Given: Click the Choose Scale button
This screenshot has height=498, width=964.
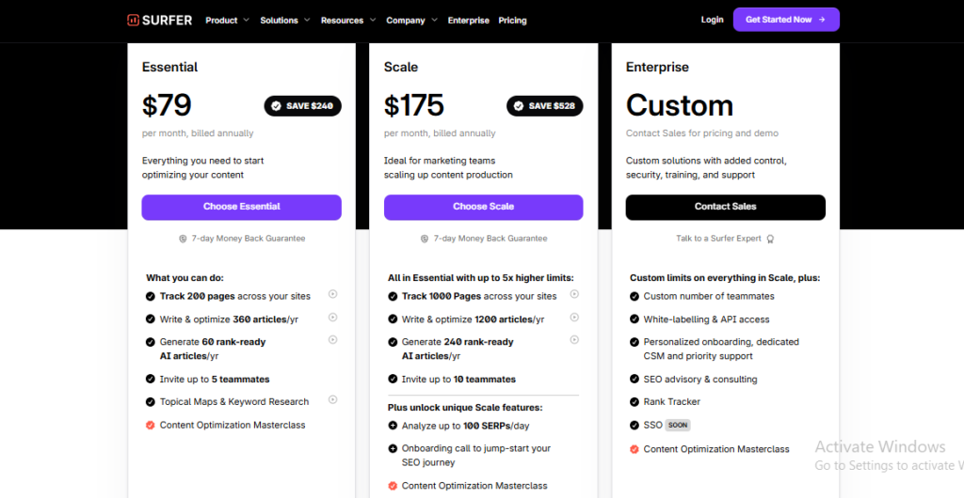Looking at the screenshot, I should (484, 208).
